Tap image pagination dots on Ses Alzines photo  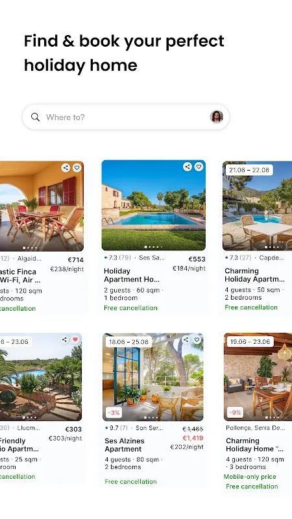coord(153,418)
